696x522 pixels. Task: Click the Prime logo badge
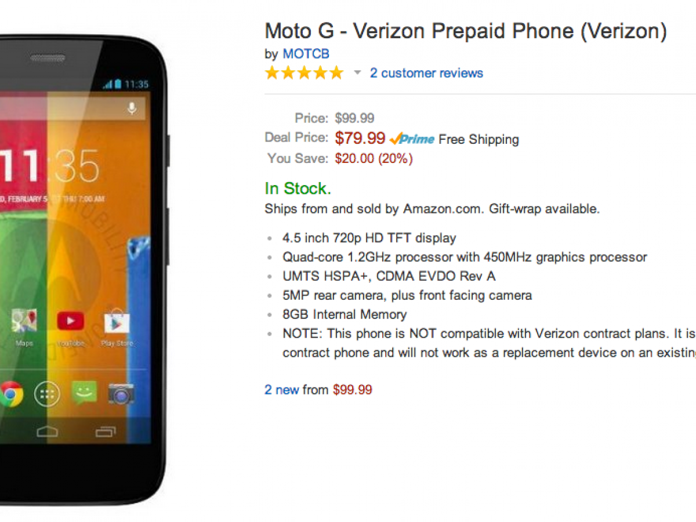point(412,139)
